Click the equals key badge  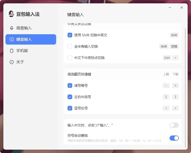click(175, 86)
